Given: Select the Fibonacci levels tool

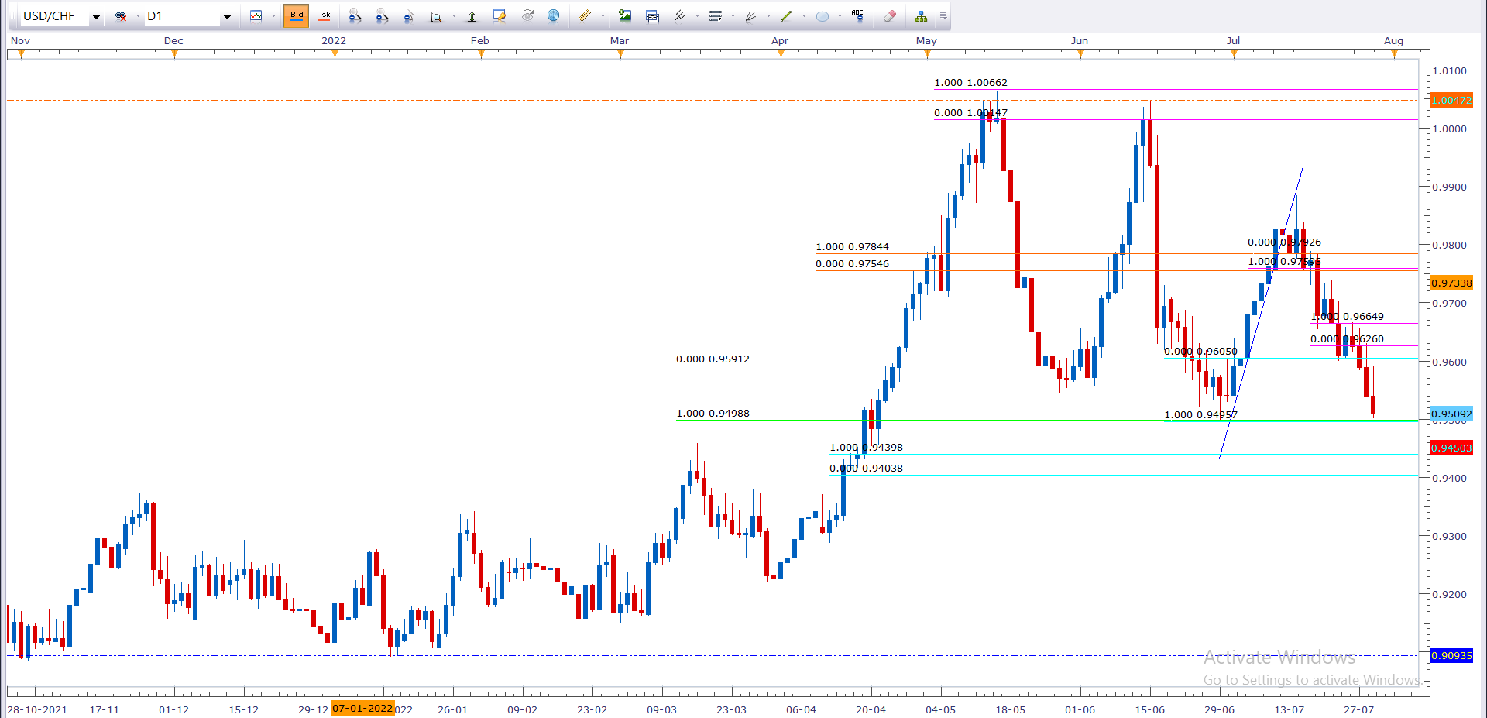Looking at the screenshot, I should (715, 16).
